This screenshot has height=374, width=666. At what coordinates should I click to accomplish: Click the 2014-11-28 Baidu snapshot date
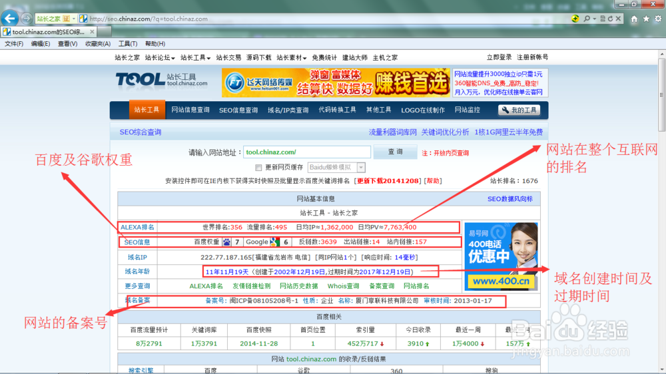tap(258, 343)
